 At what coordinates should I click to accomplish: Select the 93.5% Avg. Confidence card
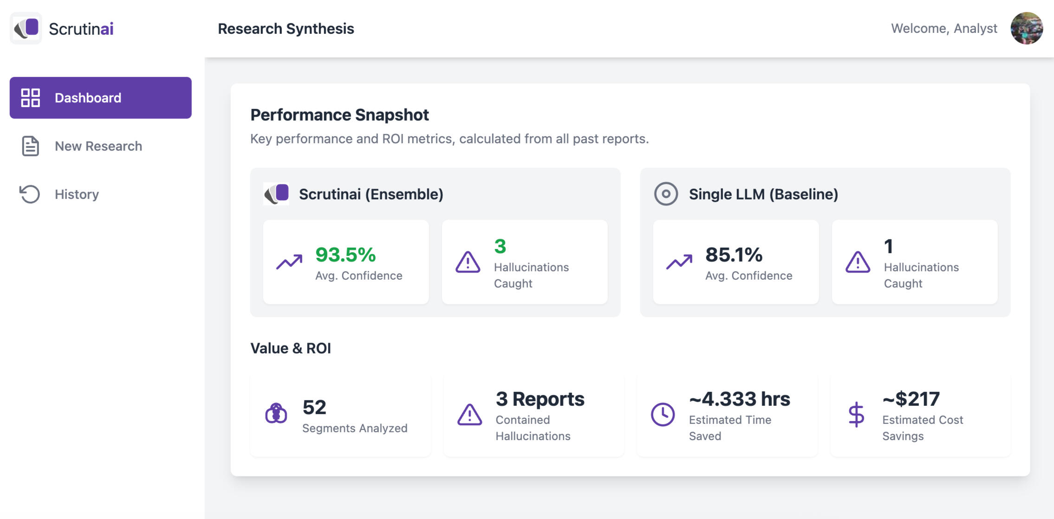(346, 262)
